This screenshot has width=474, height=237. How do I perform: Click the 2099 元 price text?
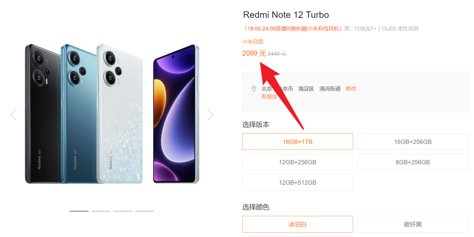point(254,54)
